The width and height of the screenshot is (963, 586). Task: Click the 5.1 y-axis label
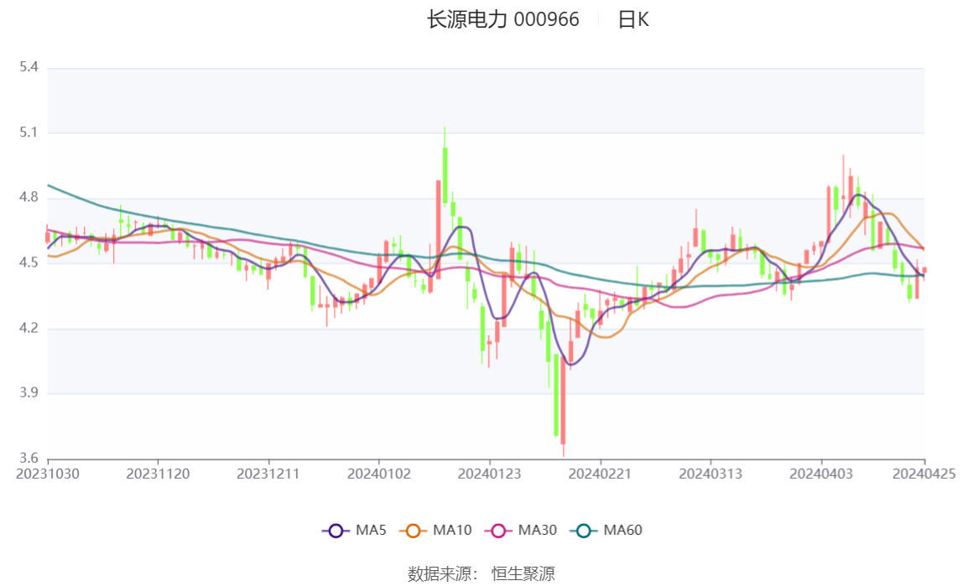[29, 132]
